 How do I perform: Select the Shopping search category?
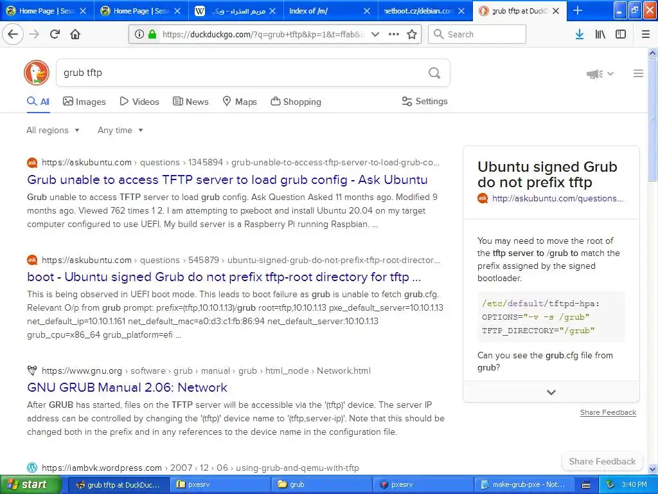pyautogui.click(x=296, y=102)
